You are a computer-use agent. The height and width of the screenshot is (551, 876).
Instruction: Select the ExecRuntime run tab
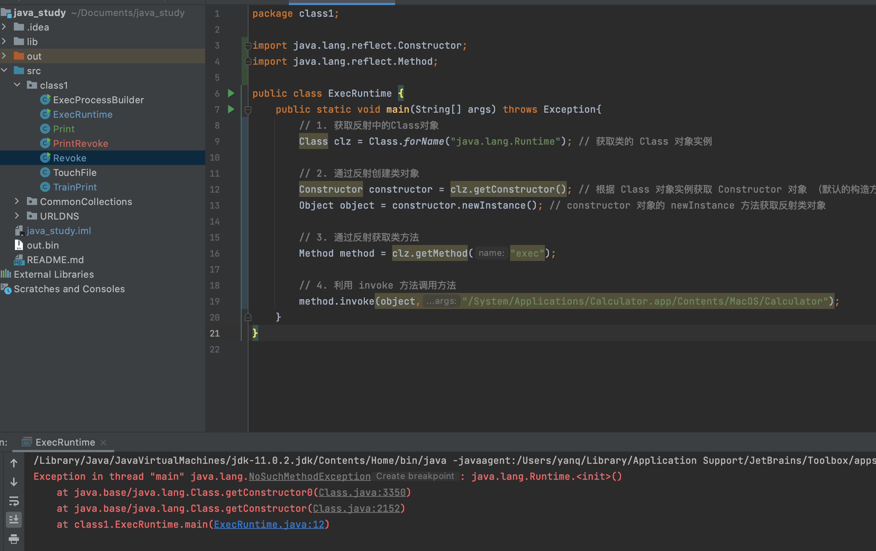coord(65,442)
